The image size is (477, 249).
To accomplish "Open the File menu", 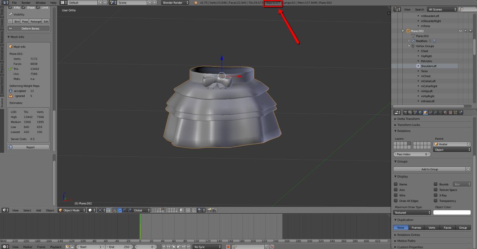I will [14, 2].
